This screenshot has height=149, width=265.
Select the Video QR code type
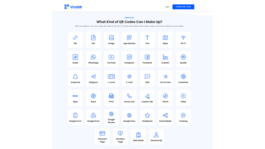pyautogui.click(x=183, y=98)
